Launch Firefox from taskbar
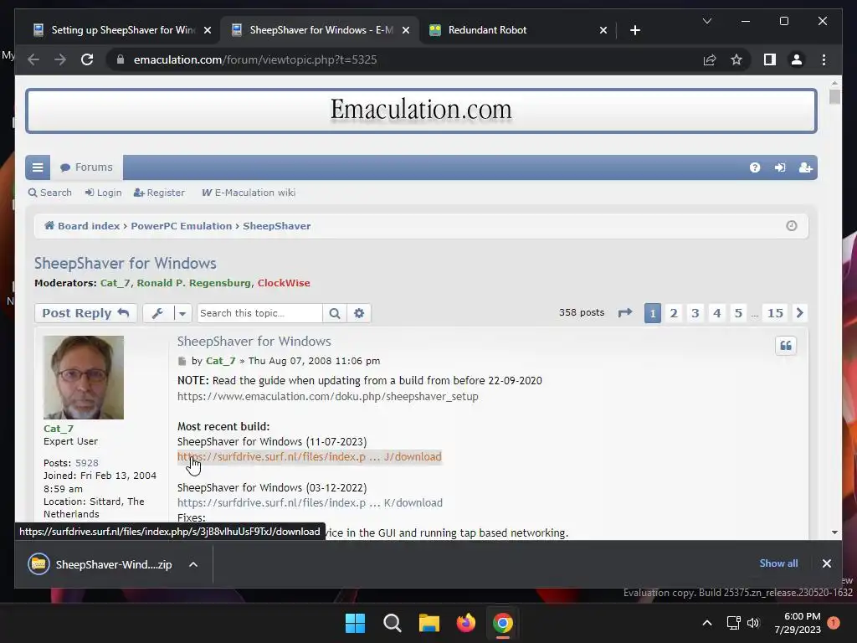857x643 pixels. coord(465,623)
